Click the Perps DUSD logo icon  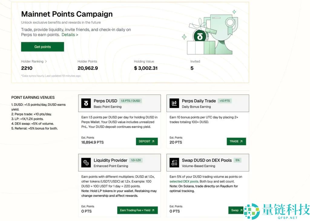[86, 103]
